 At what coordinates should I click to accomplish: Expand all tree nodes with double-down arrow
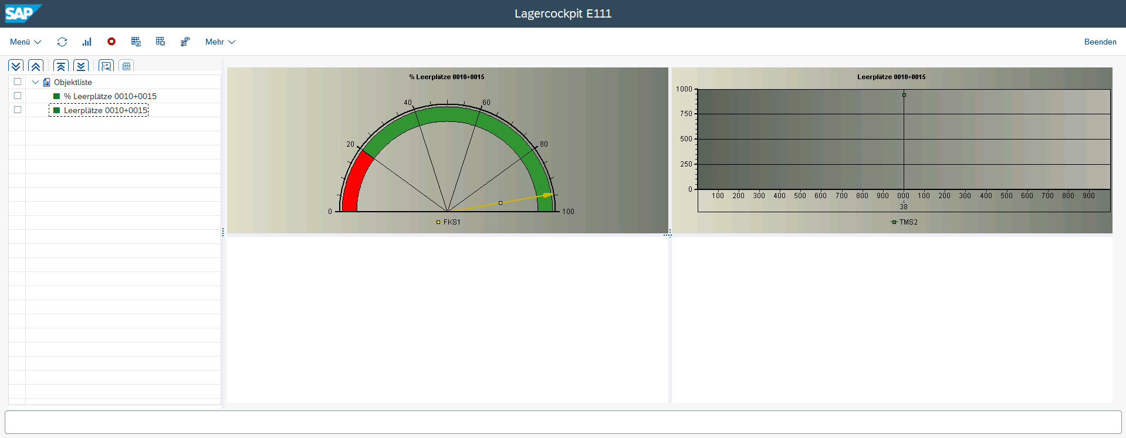click(16, 66)
